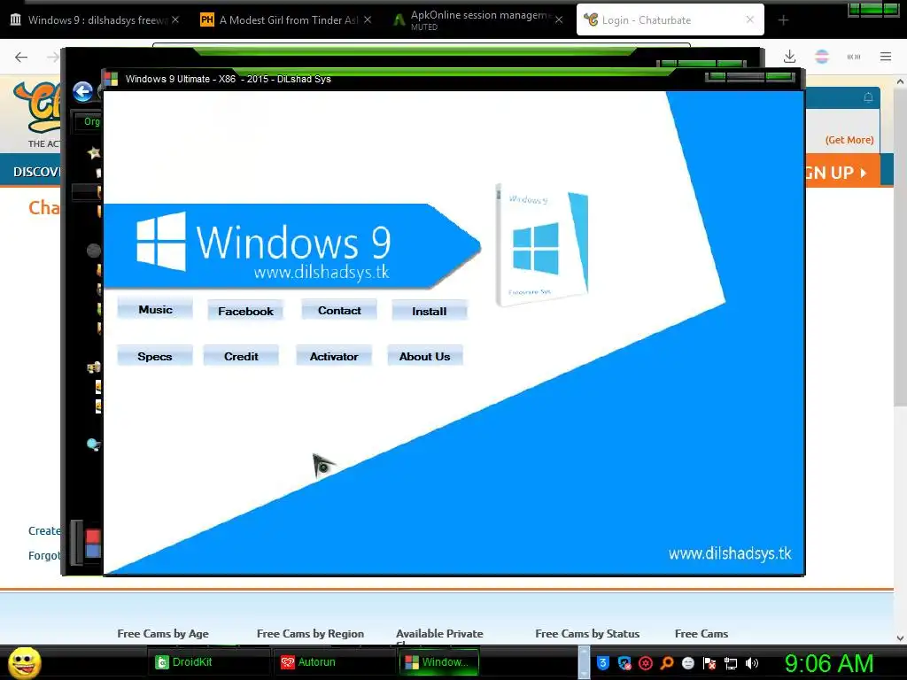Click the blue shield with red x tray icon
The image size is (907, 680).
point(624,663)
